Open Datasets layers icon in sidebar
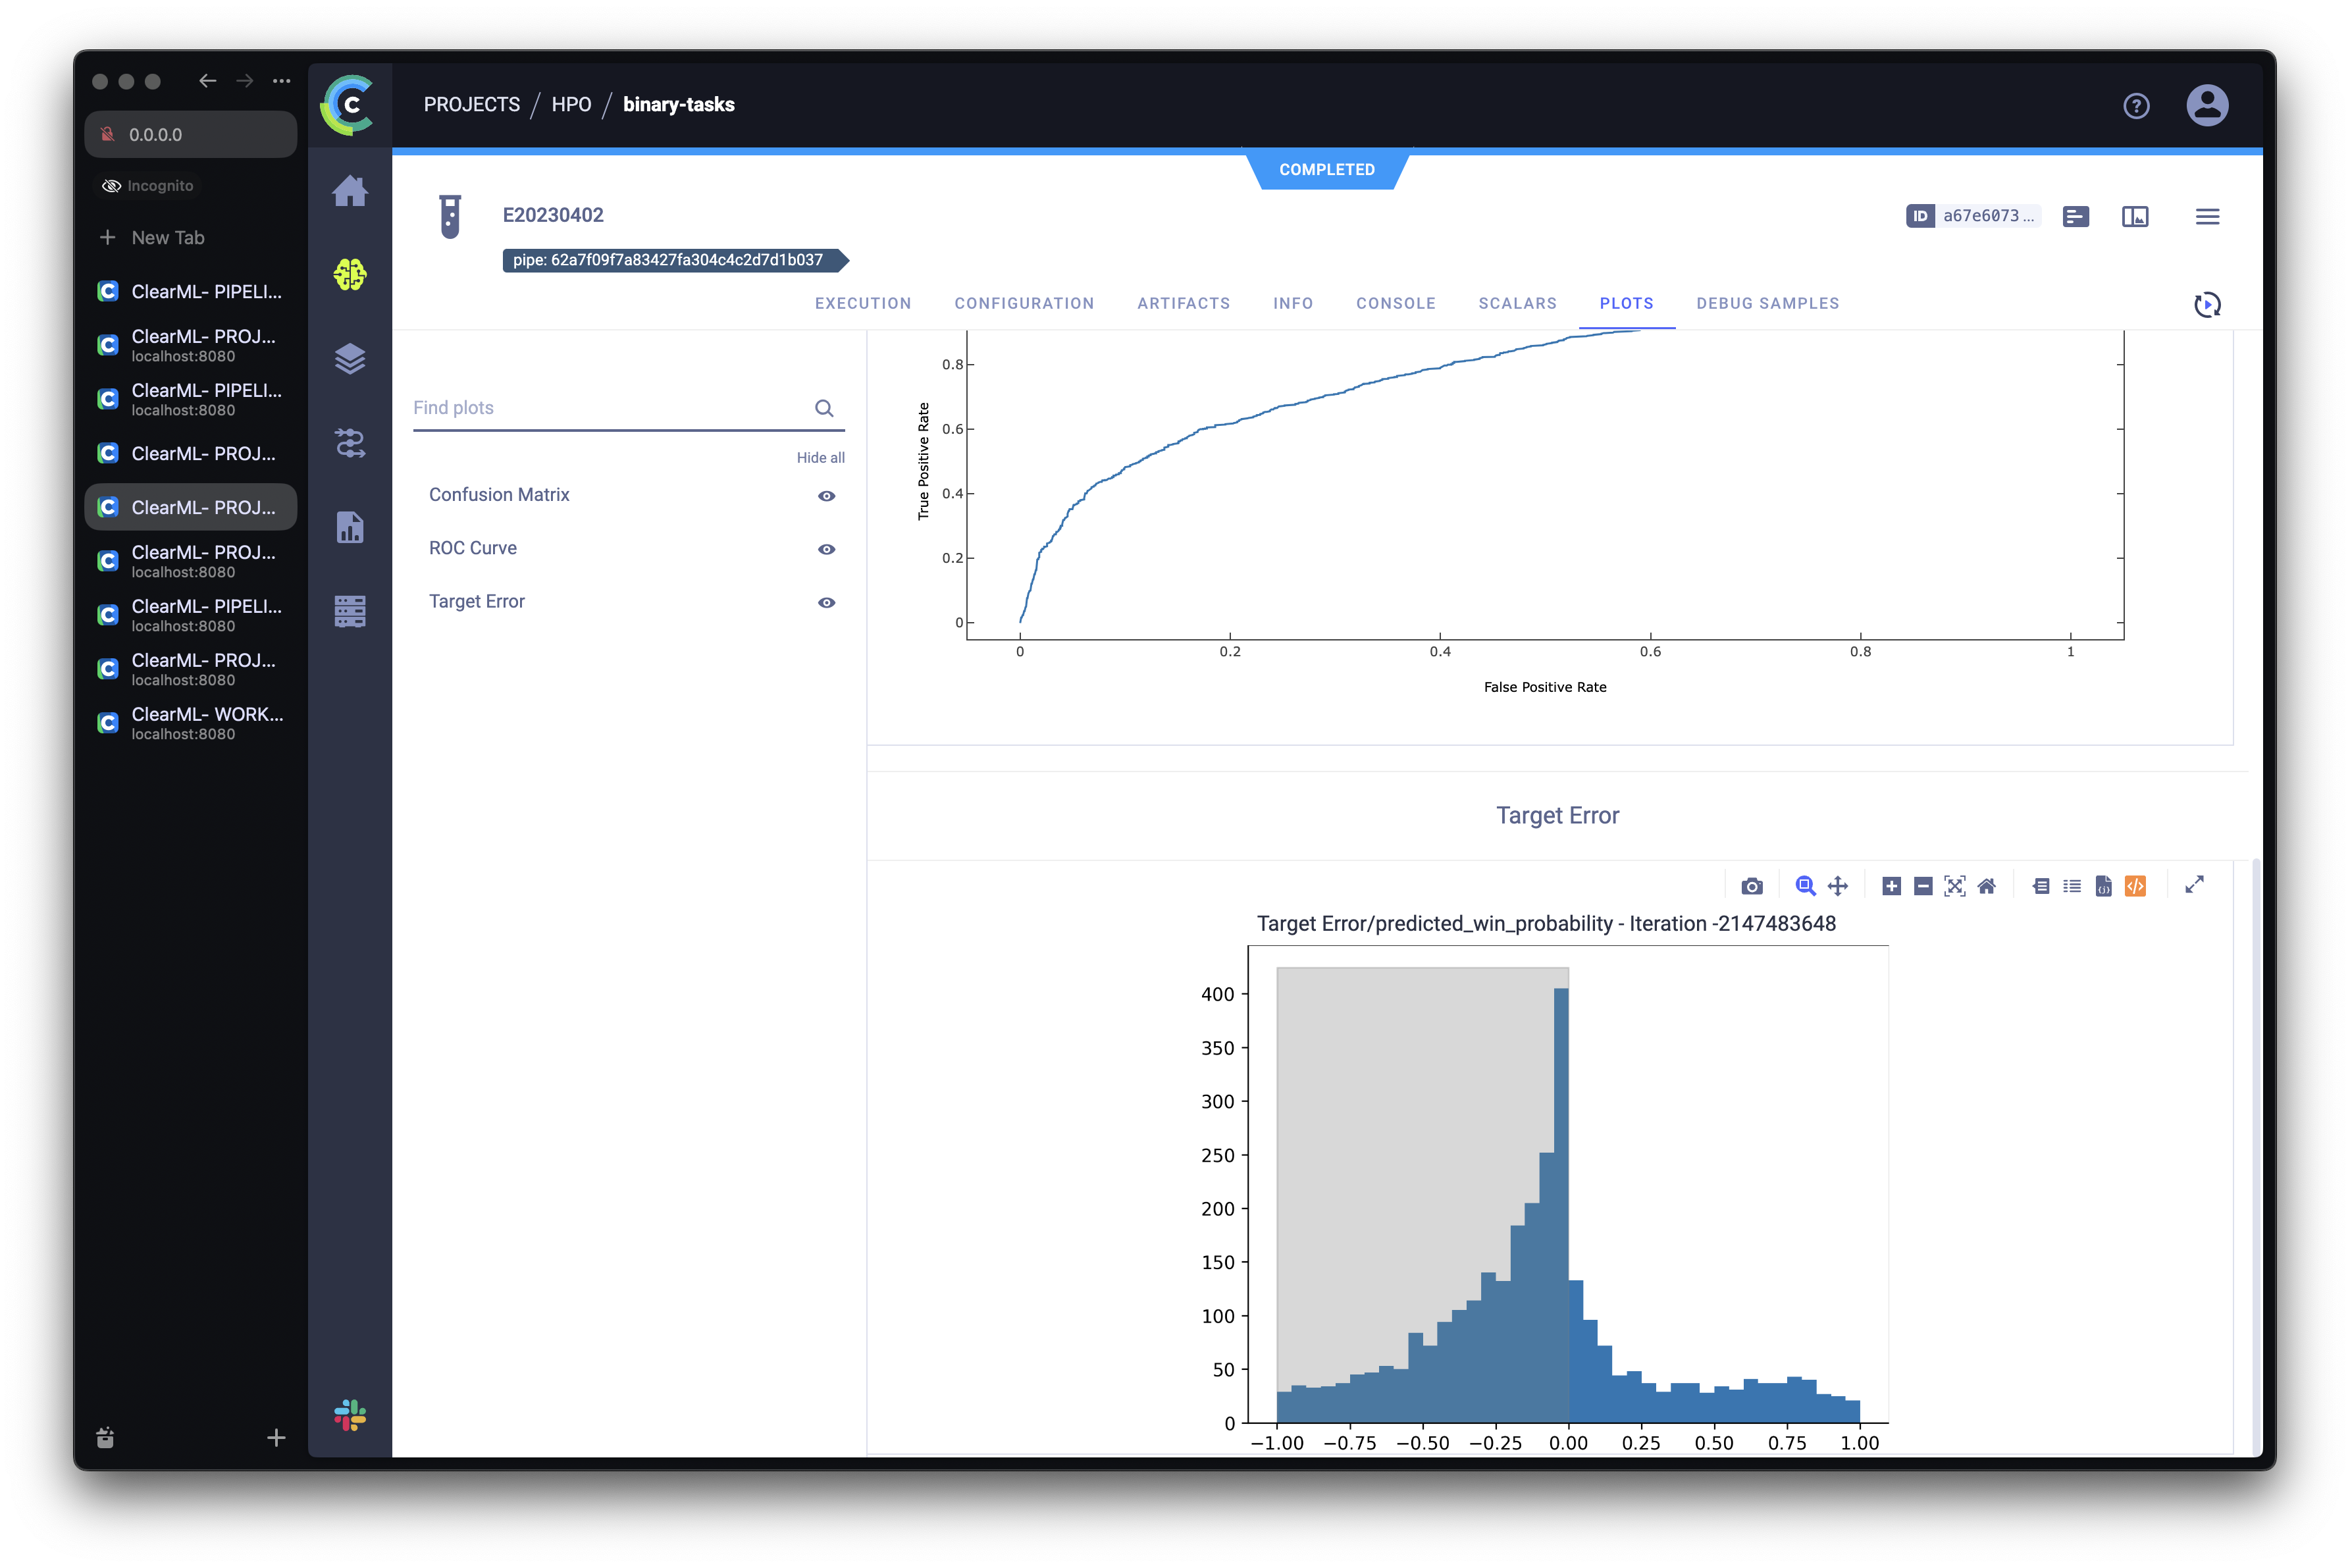This screenshot has height=1568, width=2350. tap(350, 358)
